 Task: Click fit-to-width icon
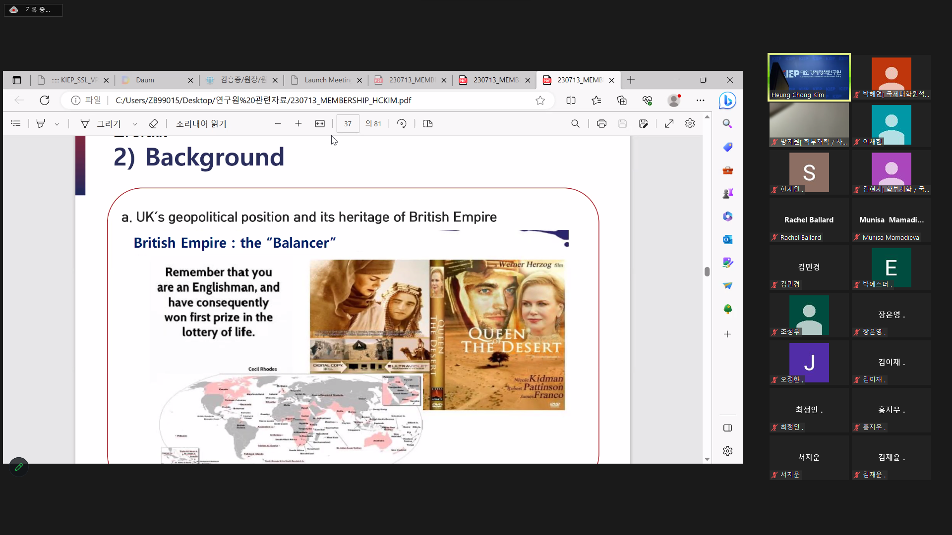tap(320, 124)
